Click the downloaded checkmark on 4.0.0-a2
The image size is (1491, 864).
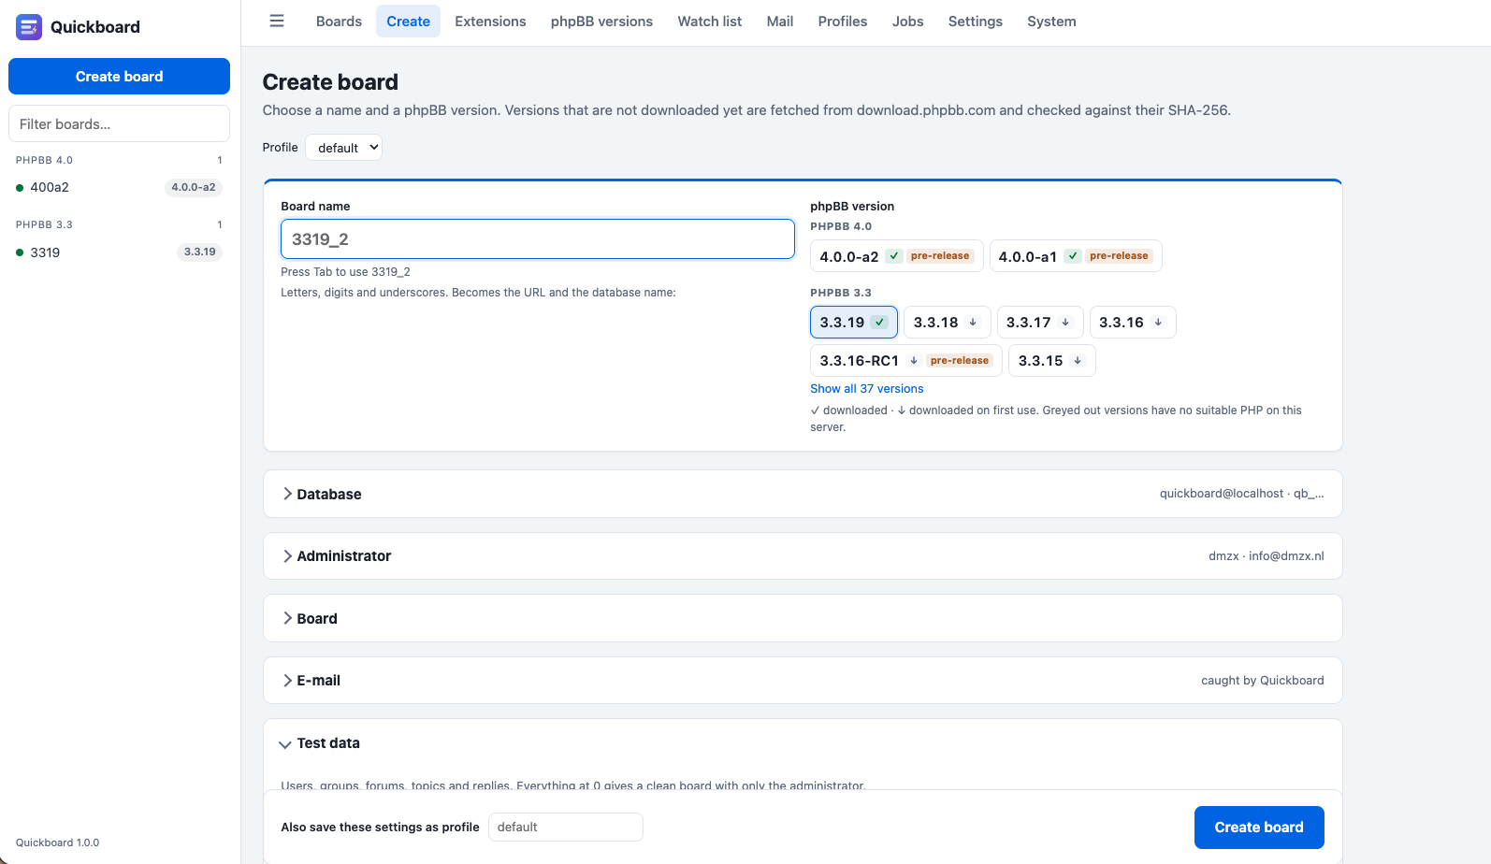point(894,256)
